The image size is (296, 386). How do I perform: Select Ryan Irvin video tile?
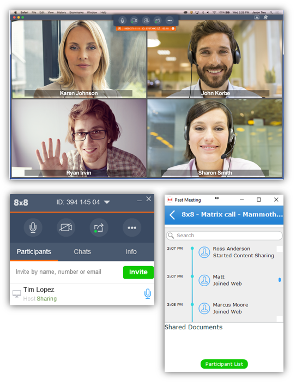(x=79, y=138)
